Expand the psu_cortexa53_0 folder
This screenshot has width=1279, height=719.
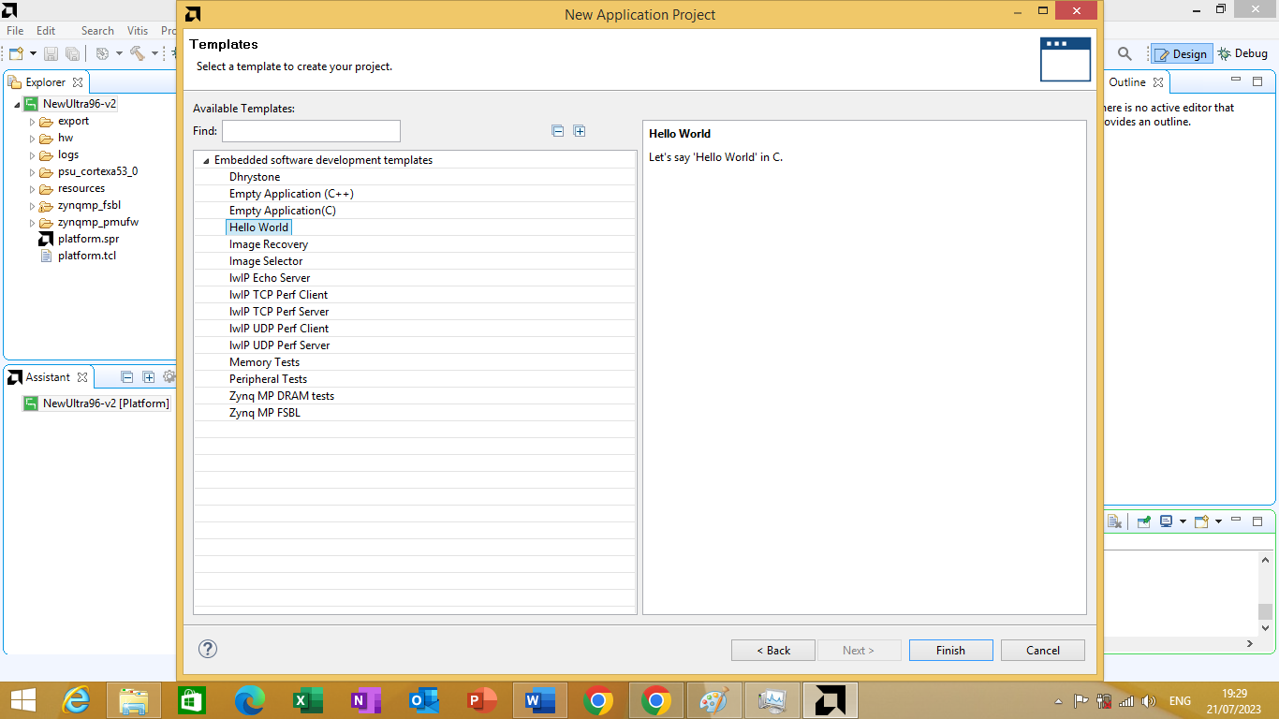32,172
